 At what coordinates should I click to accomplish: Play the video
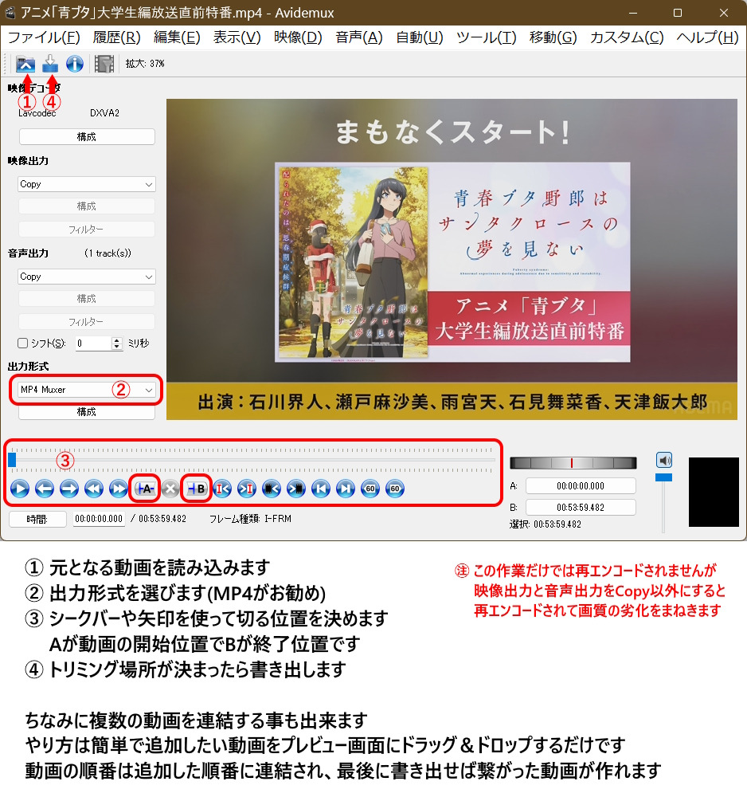pyautogui.click(x=20, y=489)
